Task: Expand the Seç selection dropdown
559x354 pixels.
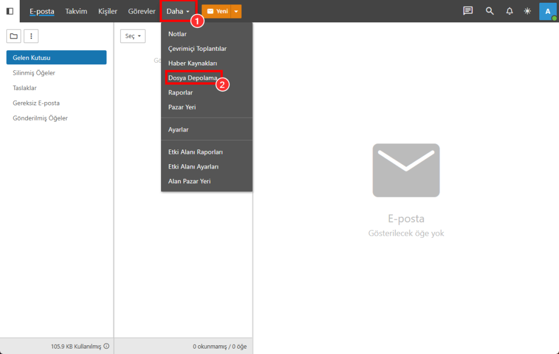Action: (133, 36)
